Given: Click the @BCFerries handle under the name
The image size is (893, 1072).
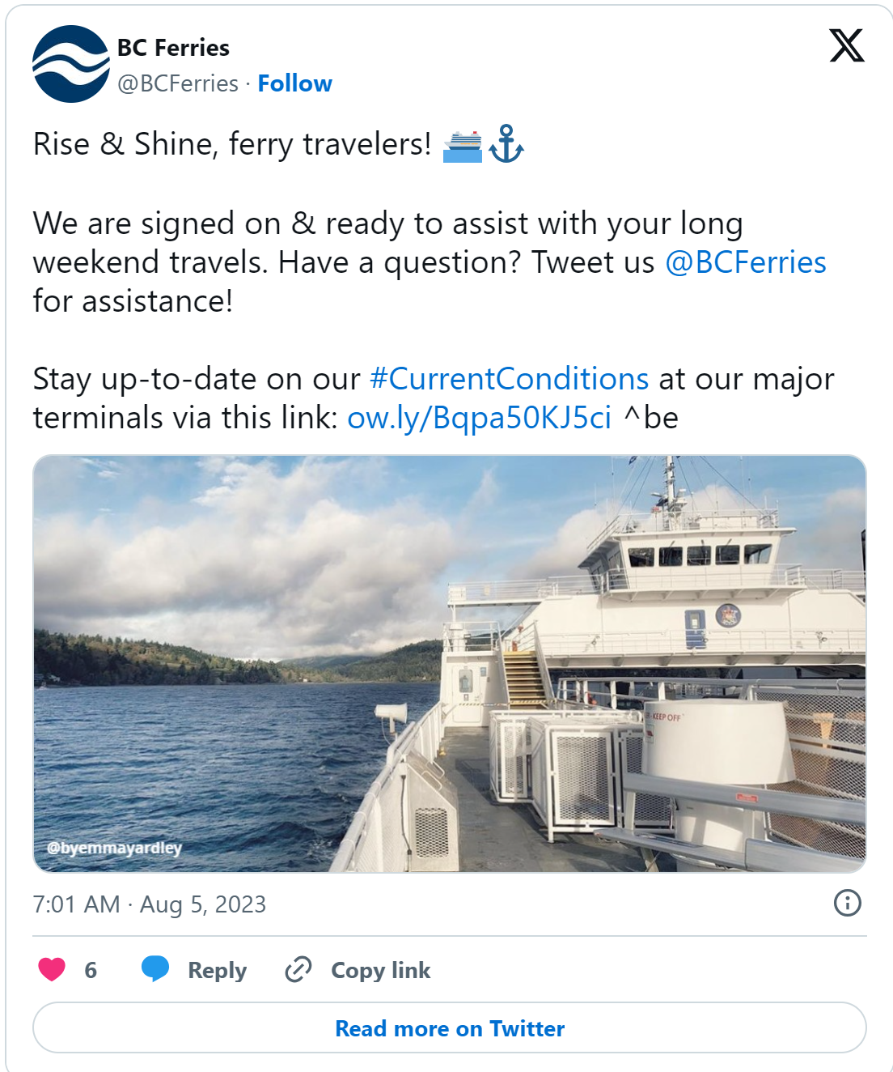Looking at the screenshot, I should pos(178,83).
